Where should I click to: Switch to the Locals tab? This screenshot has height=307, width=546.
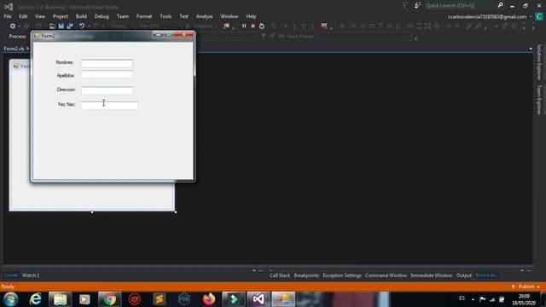coord(11,275)
